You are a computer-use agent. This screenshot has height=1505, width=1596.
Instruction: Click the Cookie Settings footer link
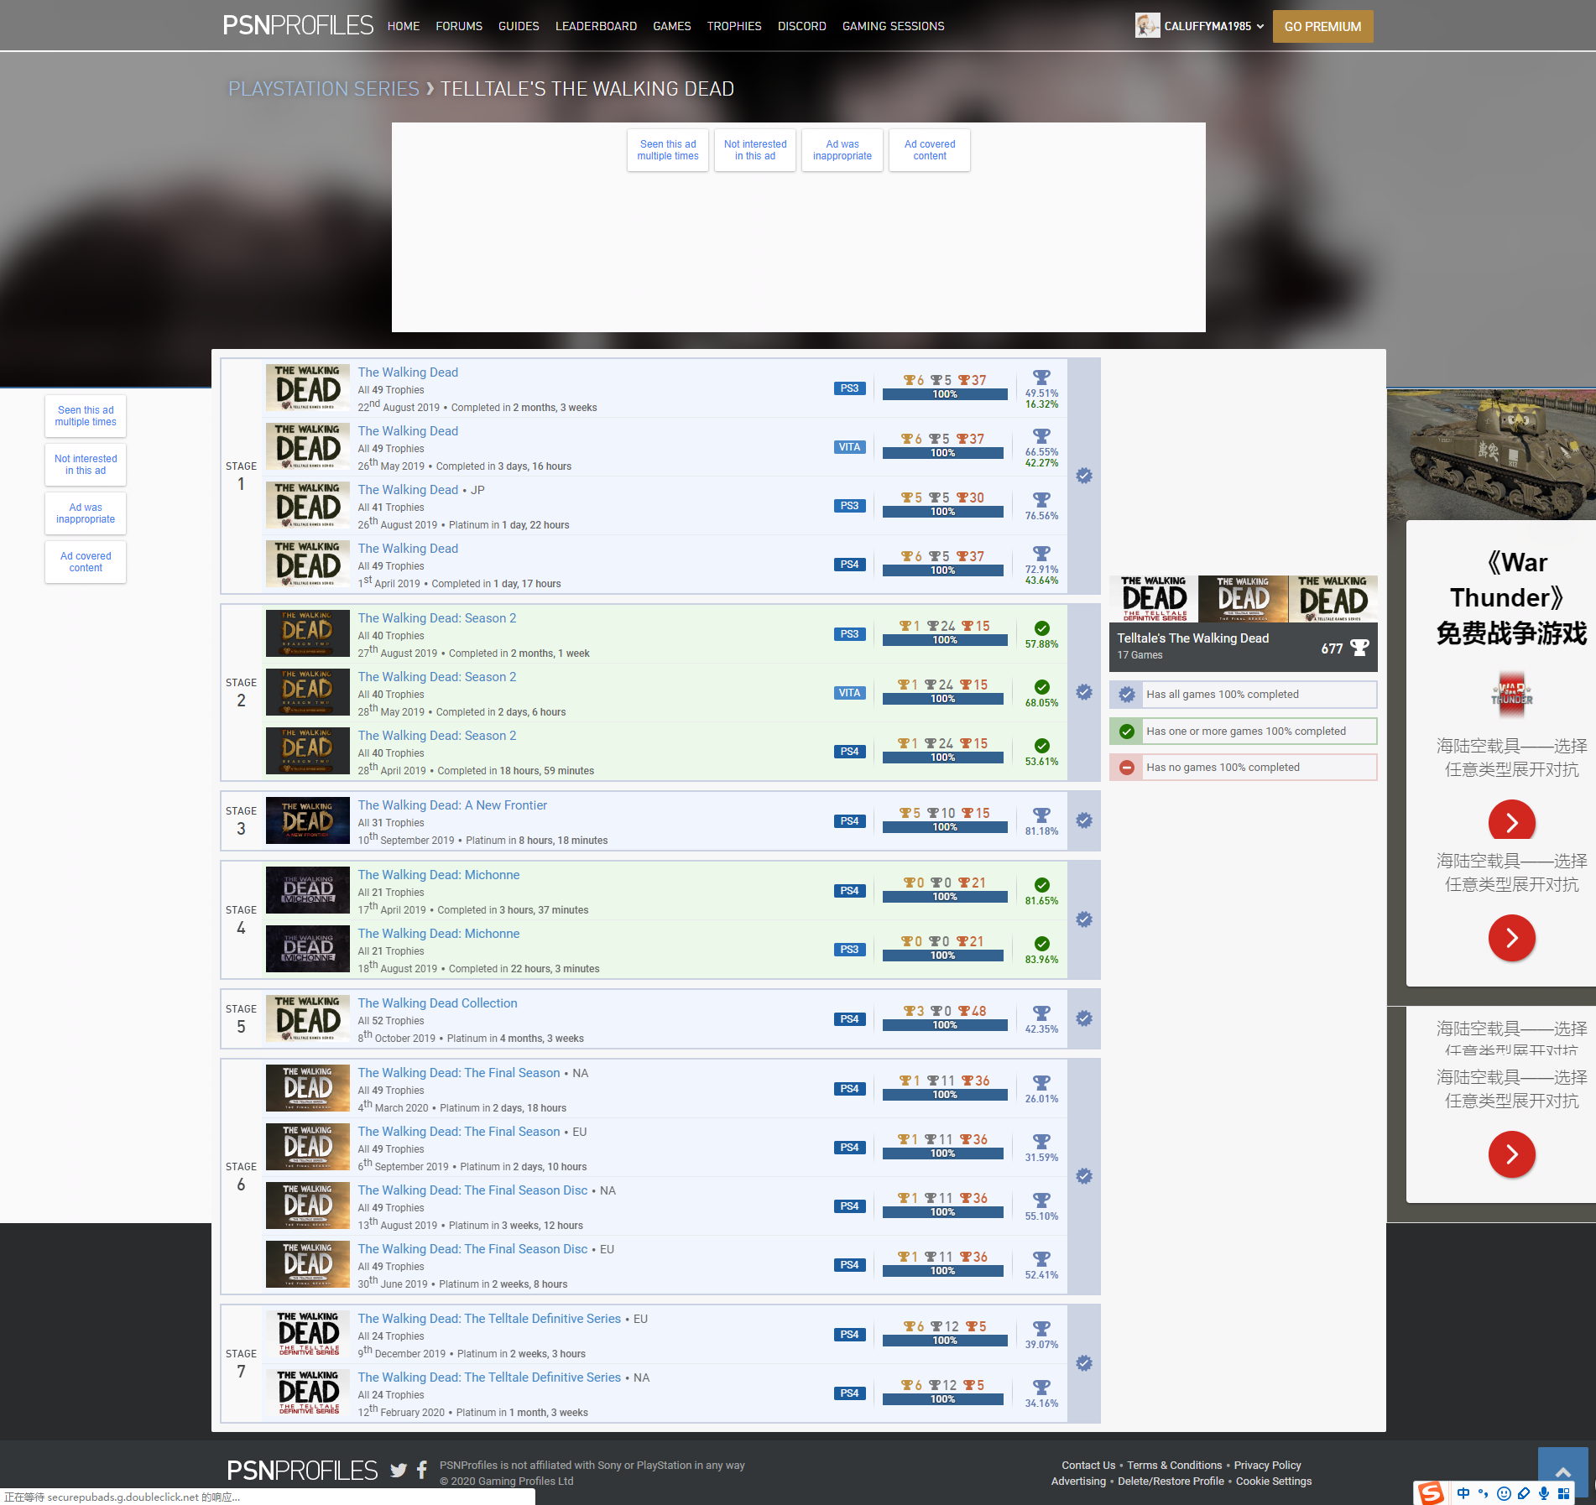[x=1274, y=1482]
